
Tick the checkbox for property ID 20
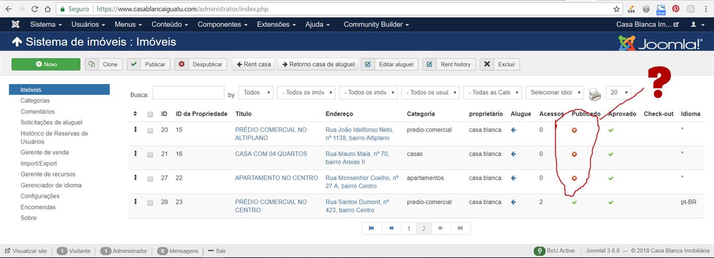[150, 130]
